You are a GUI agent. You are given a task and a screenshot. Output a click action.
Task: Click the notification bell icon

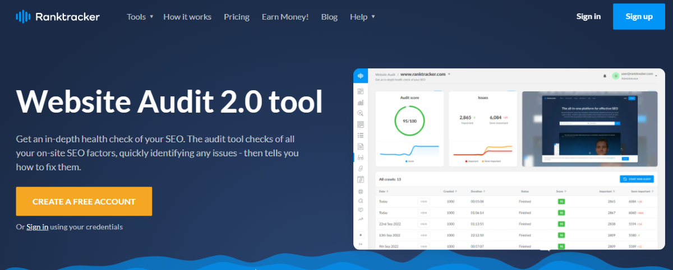point(605,76)
